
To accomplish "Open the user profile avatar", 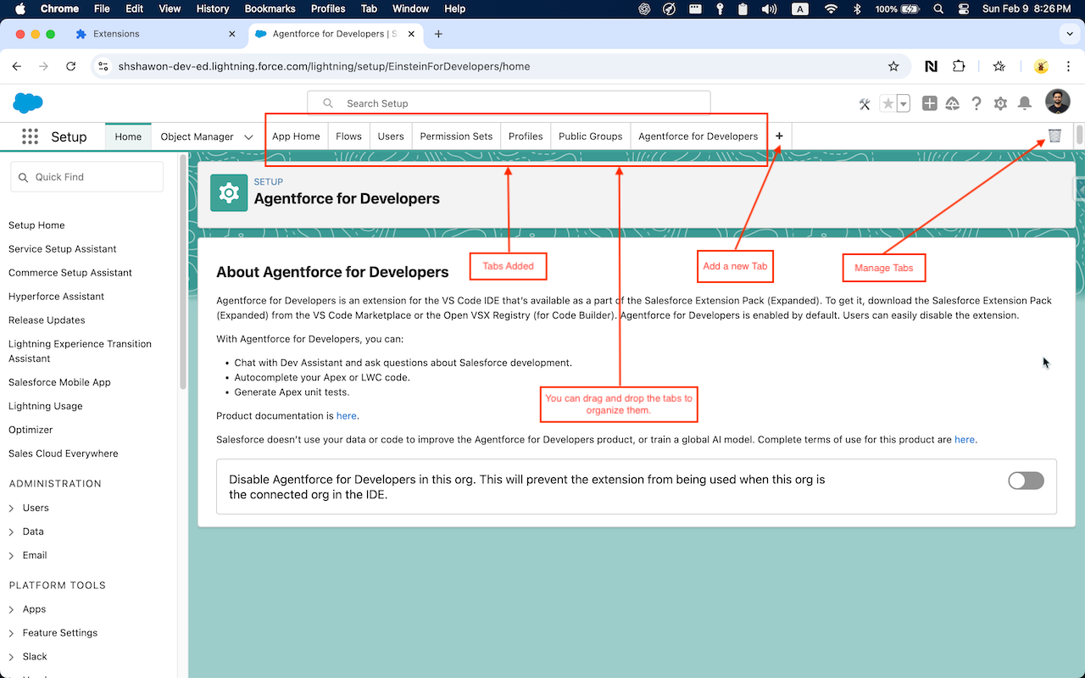I will point(1057,103).
